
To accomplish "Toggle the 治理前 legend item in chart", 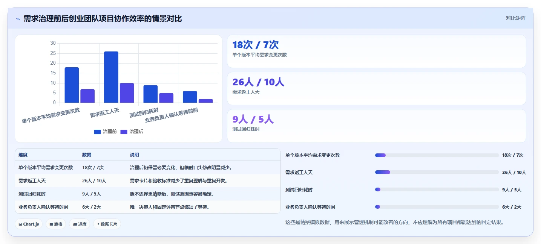I will click(x=105, y=132).
